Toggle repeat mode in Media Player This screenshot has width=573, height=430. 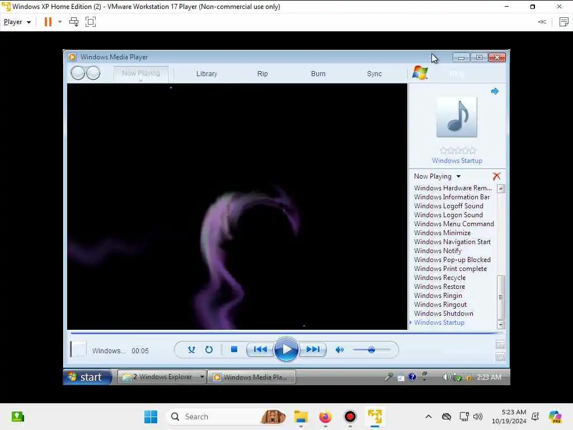[x=209, y=350]
